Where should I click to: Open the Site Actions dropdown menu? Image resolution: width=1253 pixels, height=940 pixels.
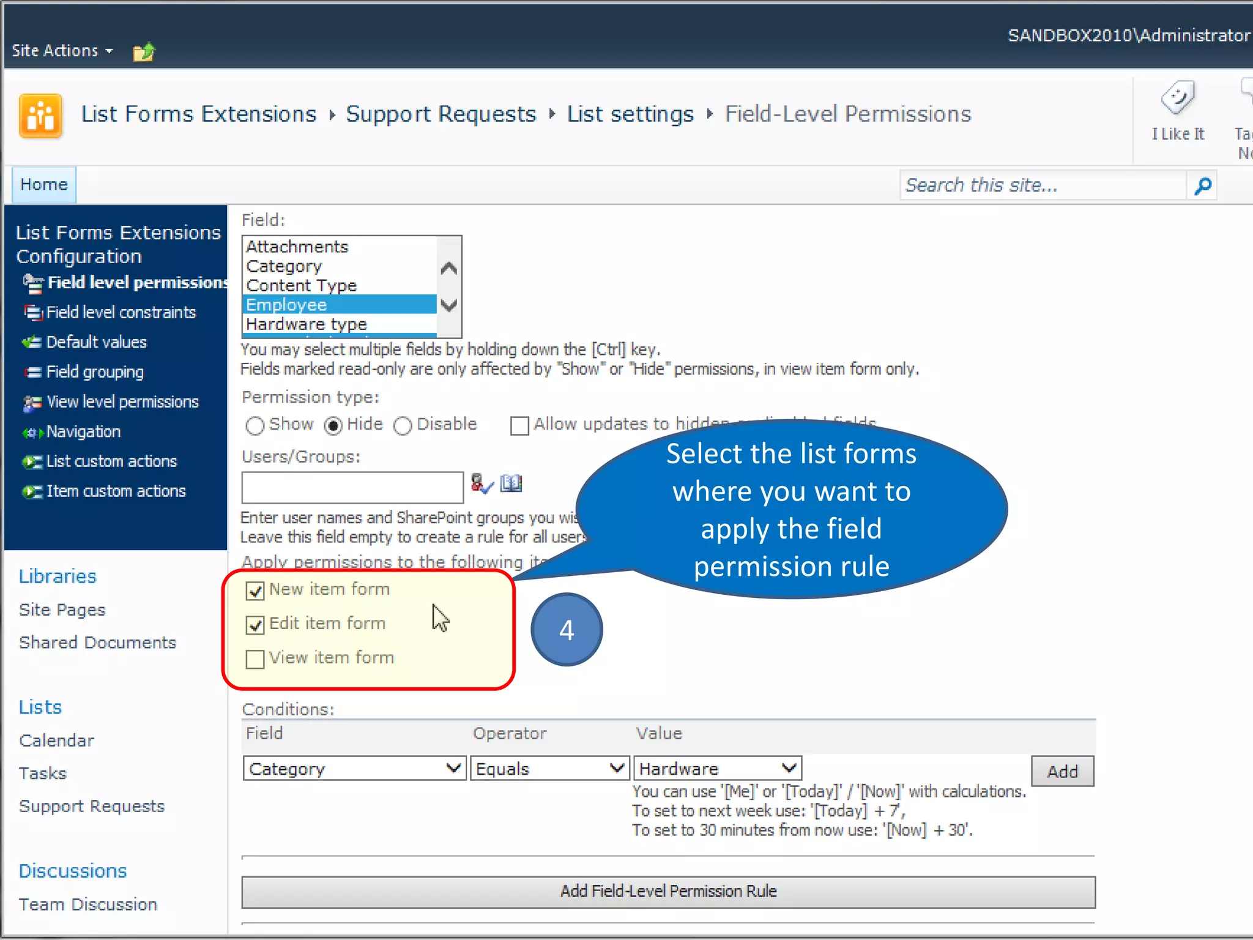pyautogui.click(x=62, y=51)
